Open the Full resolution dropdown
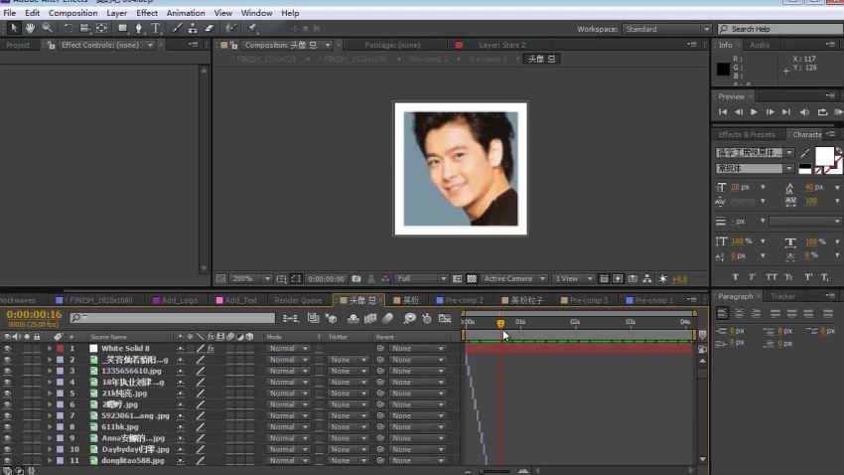 pyautogui.click(x=421, y=279)
